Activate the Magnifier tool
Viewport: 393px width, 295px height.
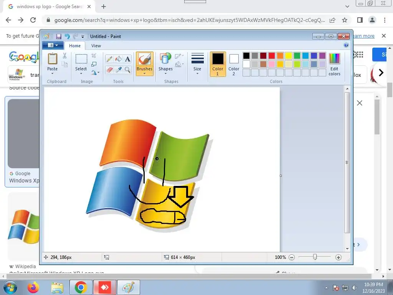tap(127, 70)
